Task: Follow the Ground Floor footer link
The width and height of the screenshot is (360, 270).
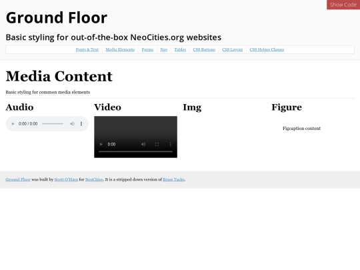Action: point(18,179)
